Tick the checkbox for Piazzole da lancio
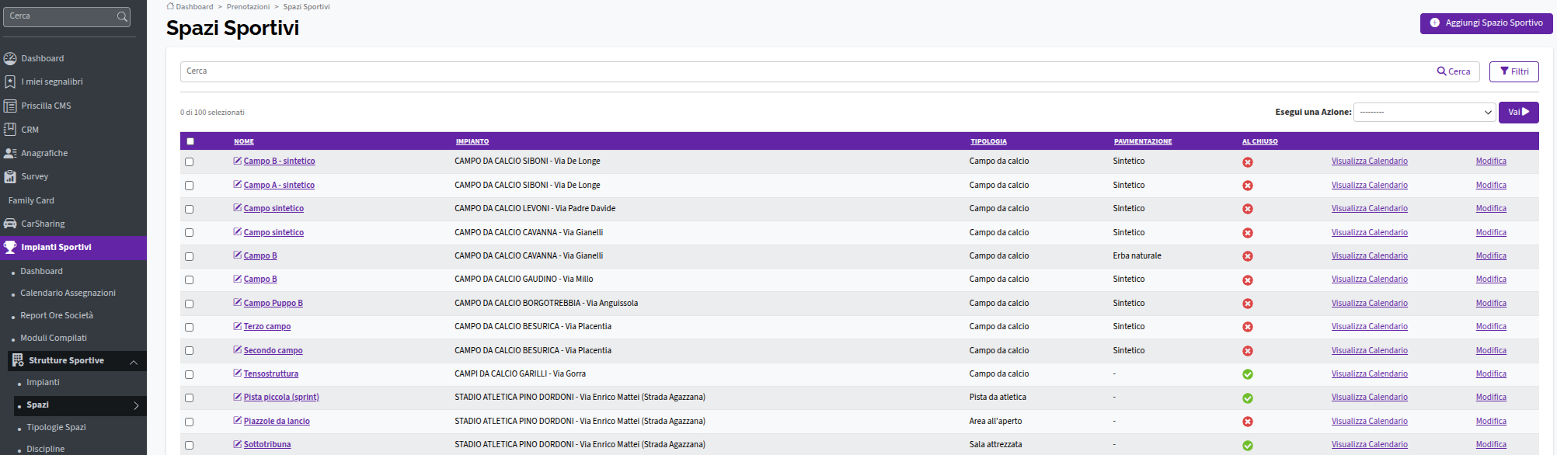The height and width of the screenshot is (455, 1557). pos(190,422)
